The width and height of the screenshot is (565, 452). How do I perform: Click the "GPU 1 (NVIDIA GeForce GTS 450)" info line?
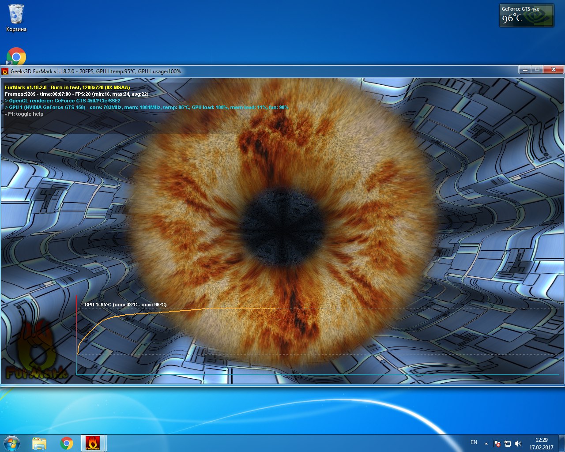tap(147, 107)
